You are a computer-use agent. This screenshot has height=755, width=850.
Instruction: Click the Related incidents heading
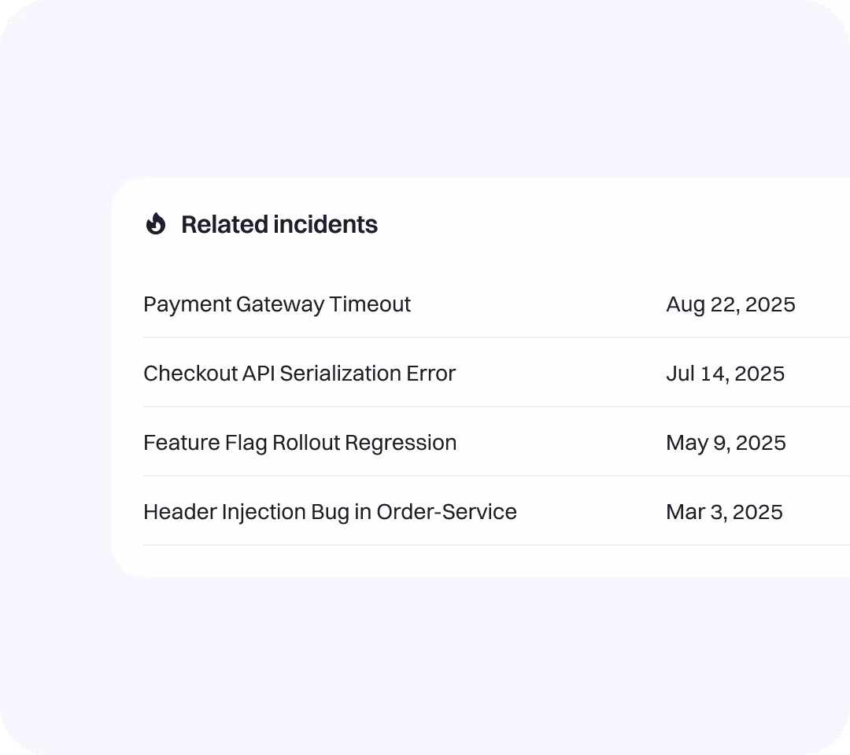279,224
